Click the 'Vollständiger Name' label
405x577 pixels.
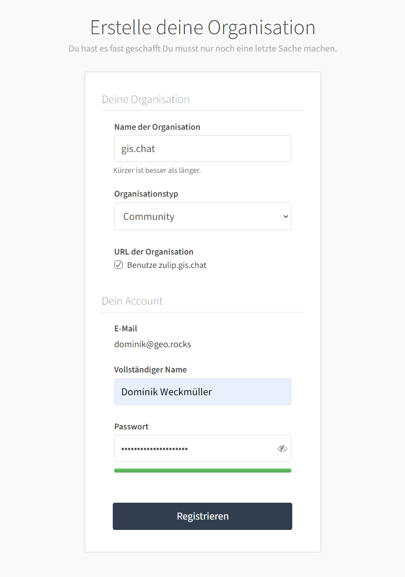(150, 369)
